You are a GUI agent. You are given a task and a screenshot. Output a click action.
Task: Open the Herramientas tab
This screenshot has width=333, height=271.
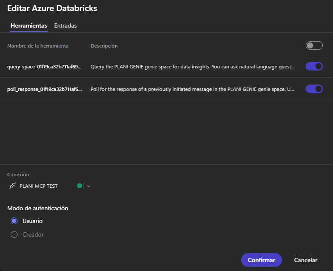coord(29,25)
